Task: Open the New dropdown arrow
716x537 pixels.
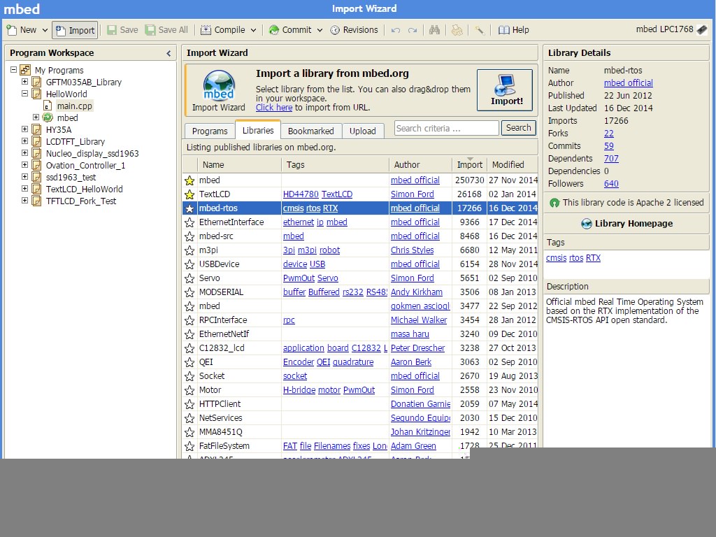Action: point(45,30)
